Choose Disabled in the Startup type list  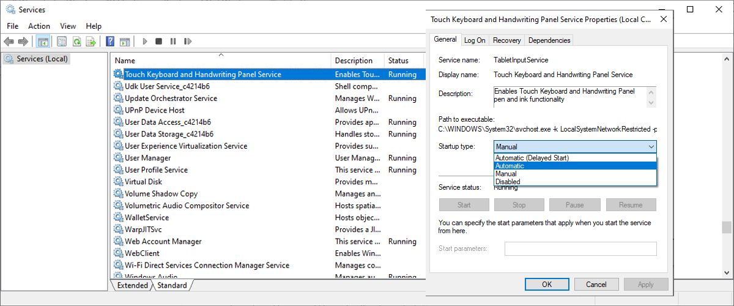[508, 182]
